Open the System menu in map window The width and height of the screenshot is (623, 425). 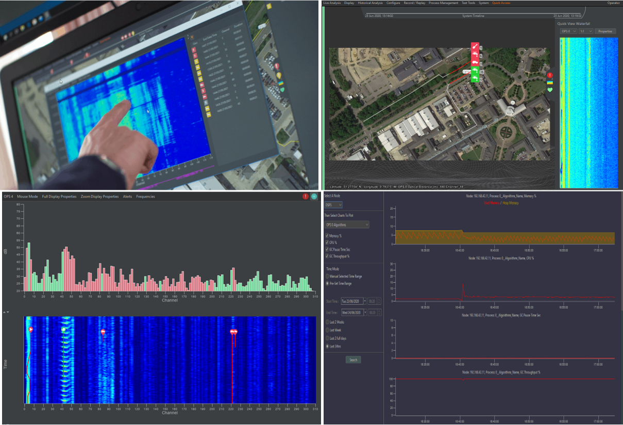[x=483, y=3]
